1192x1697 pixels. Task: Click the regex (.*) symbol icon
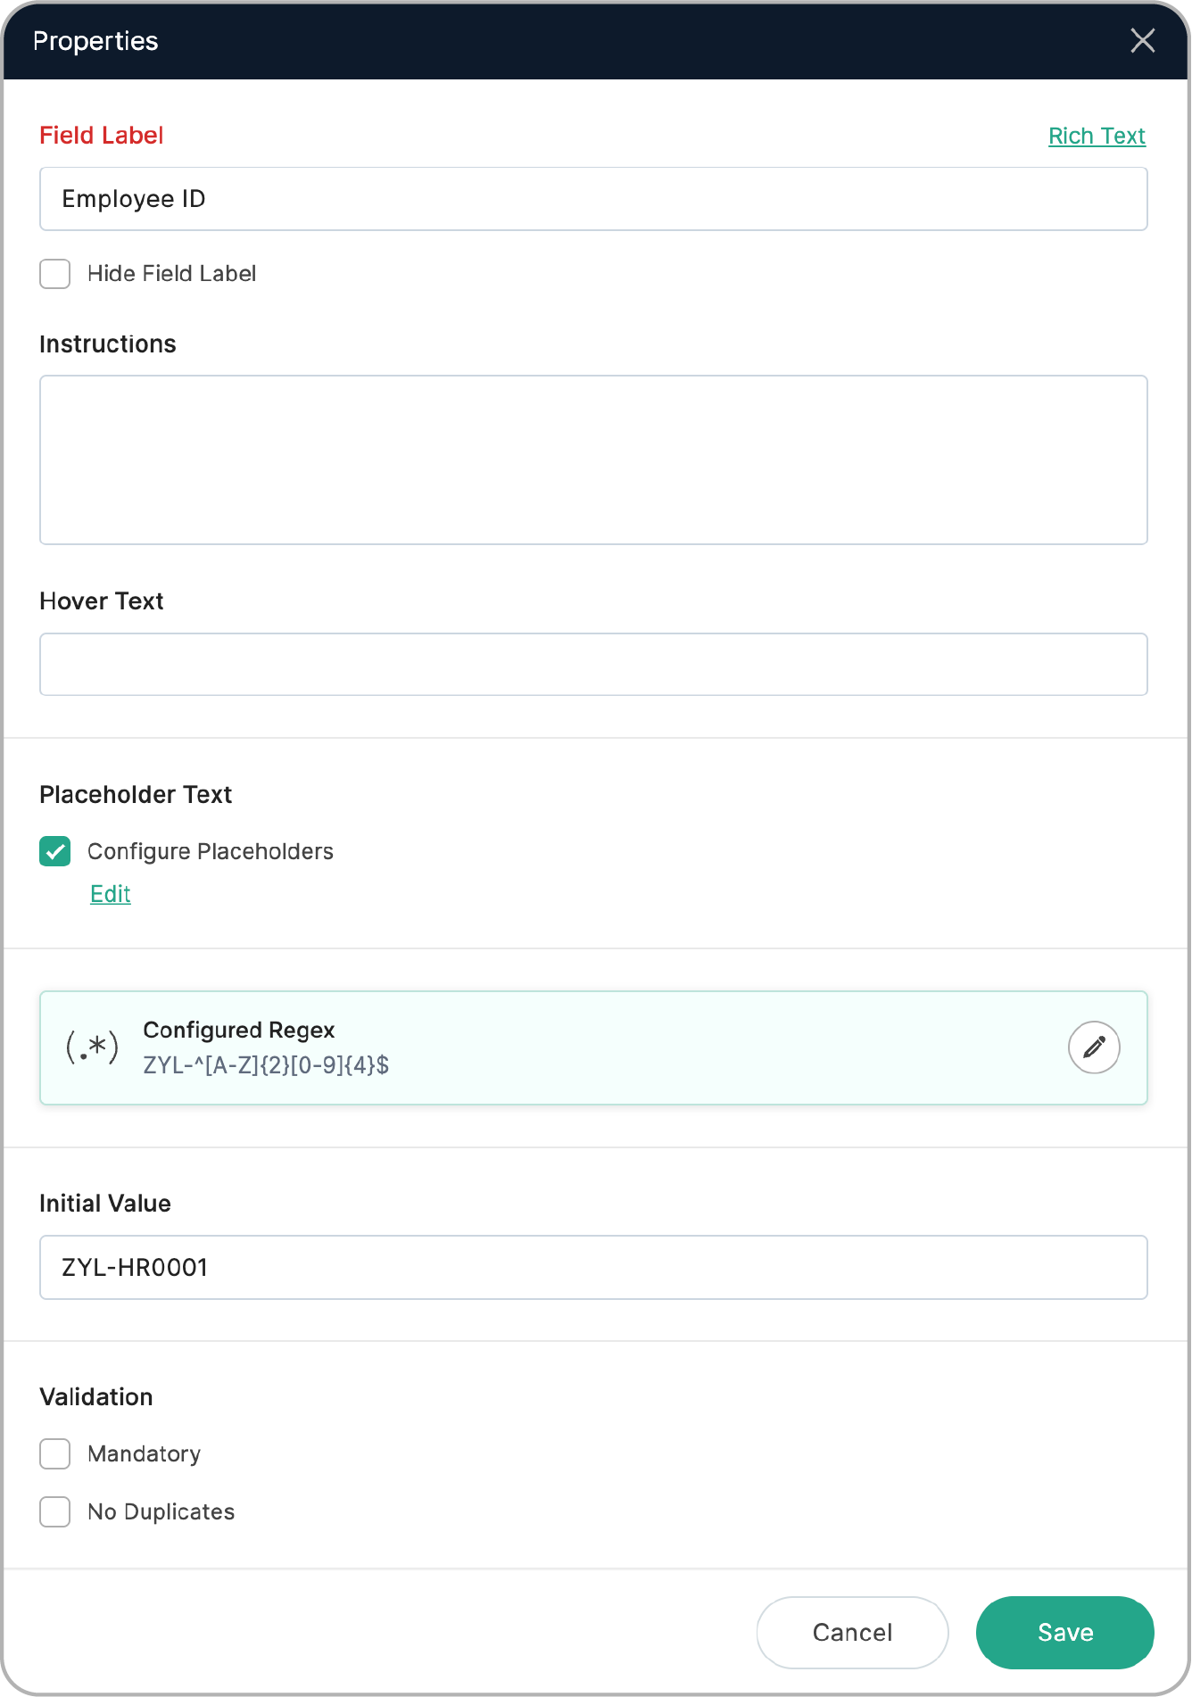pos(93,1047)
